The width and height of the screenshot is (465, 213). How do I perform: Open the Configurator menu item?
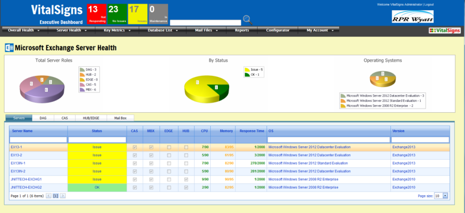[x=277, y=30]
